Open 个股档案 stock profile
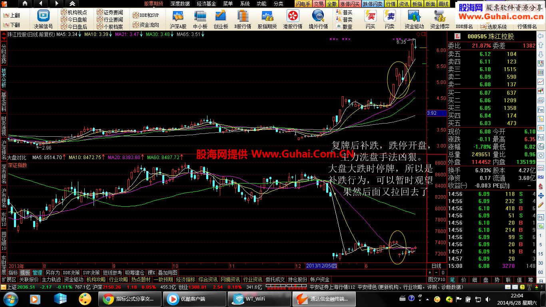Screen dimensions: 546x307 pos(110,27)
